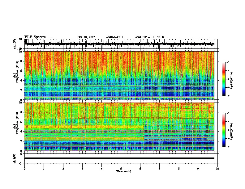Viewport: 245px width, 189px height.
Task: Click the 'ch.3(V)' axis label
Action: [15, 158]
